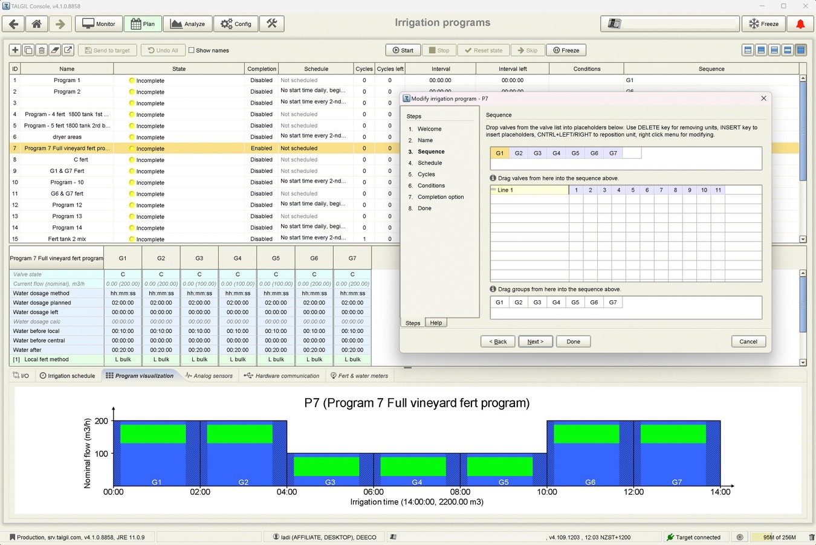Go to the Schedule wizard step
Viewport: 816px width, 545px height.
click(x=430, y=163)
